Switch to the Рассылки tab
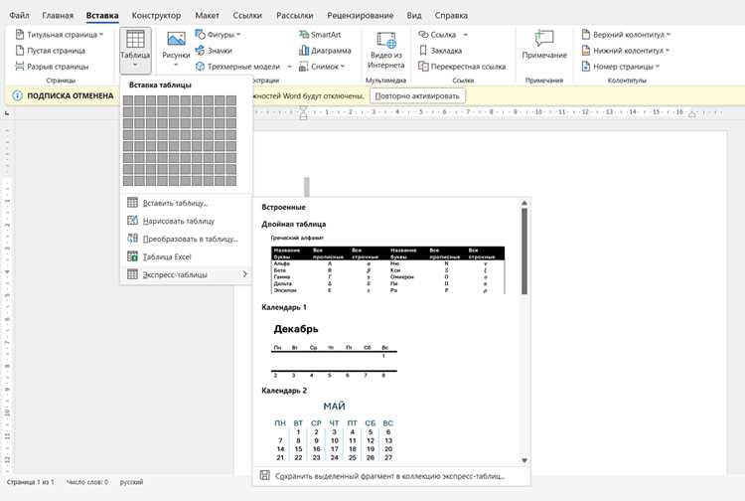Viewport: 745px width, 501px height. click(x=295, y=15)
